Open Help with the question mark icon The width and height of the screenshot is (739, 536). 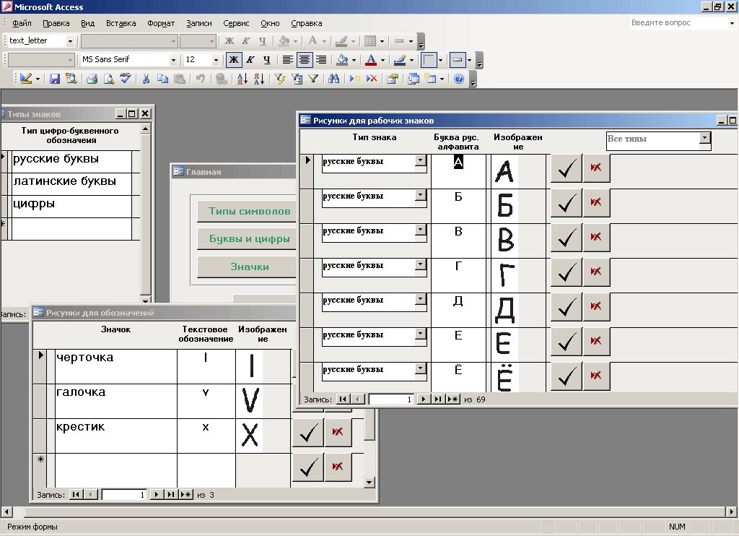(x=459, y=79)
